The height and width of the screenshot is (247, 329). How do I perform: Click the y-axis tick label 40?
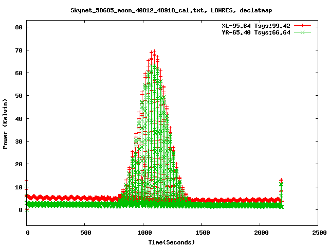[19, 119]
